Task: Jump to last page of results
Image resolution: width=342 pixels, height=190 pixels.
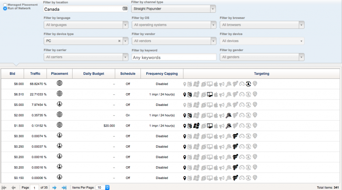Action: tap(64, 188)
